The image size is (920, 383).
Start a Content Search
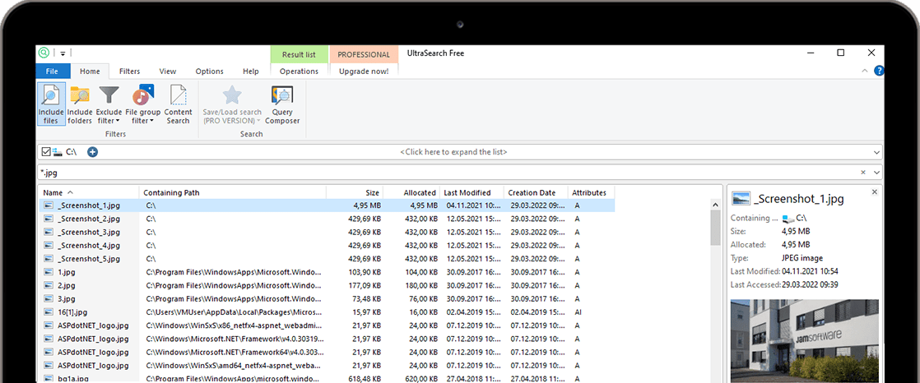click(178, 104)
